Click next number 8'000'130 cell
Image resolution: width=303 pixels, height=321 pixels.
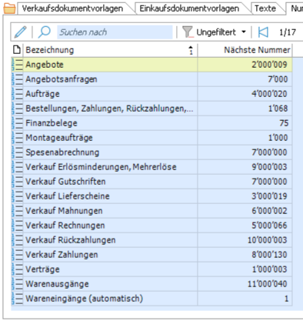(245, 255)
